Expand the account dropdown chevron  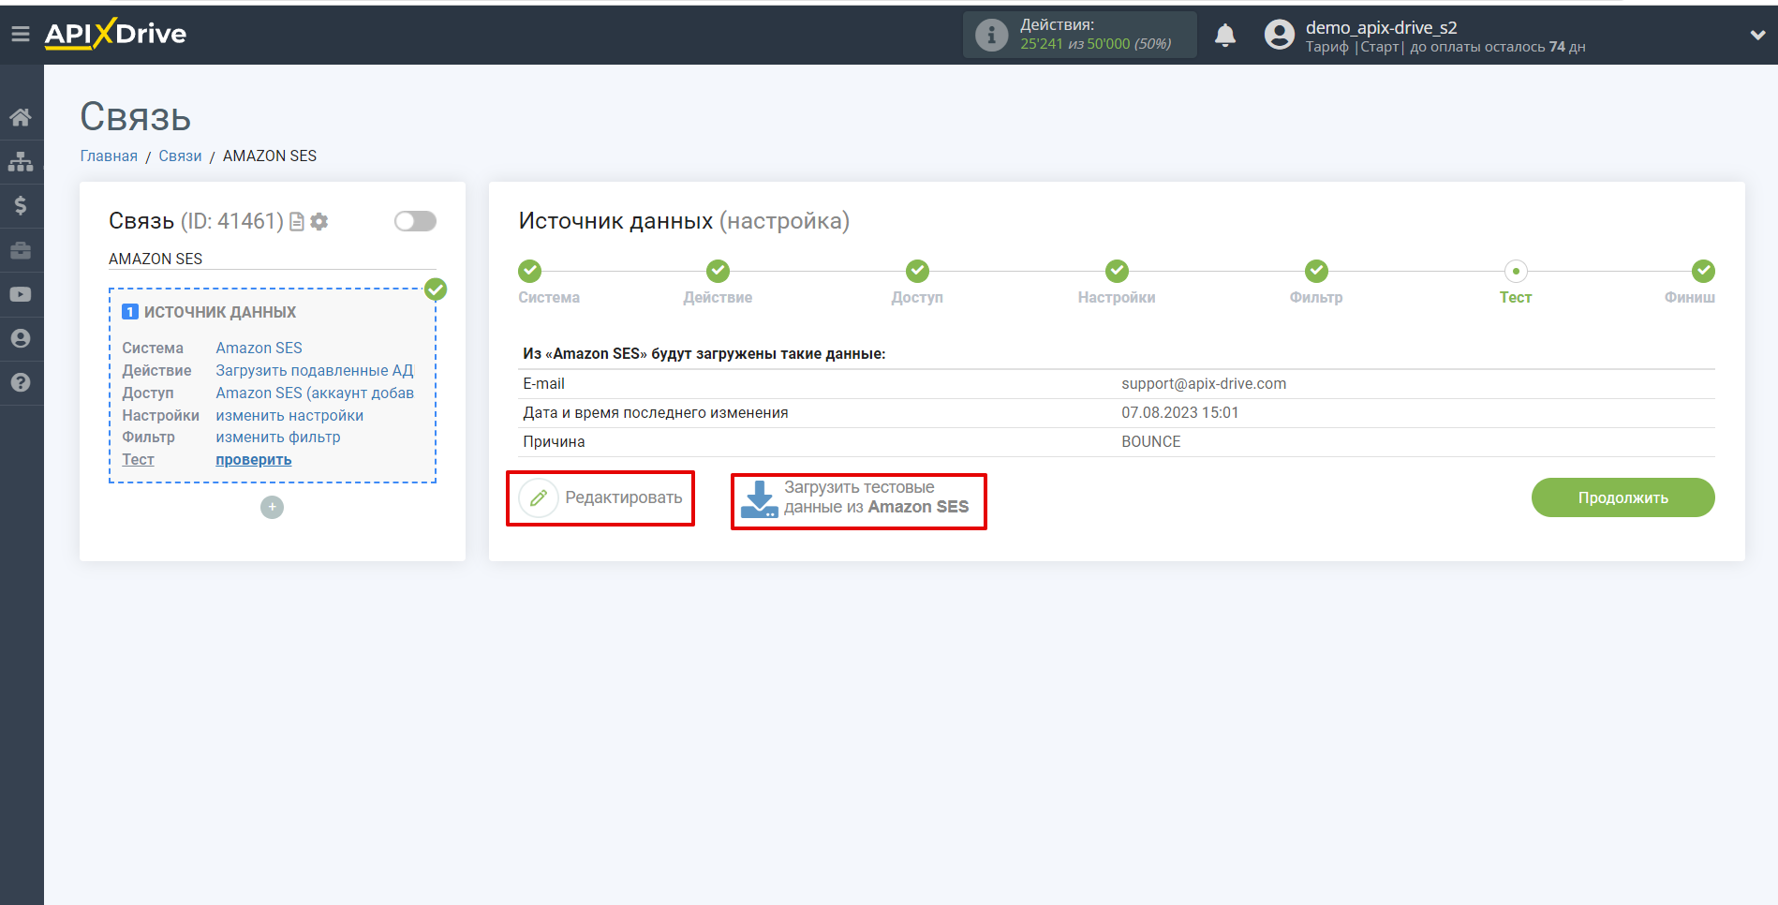pos(1757,35)
